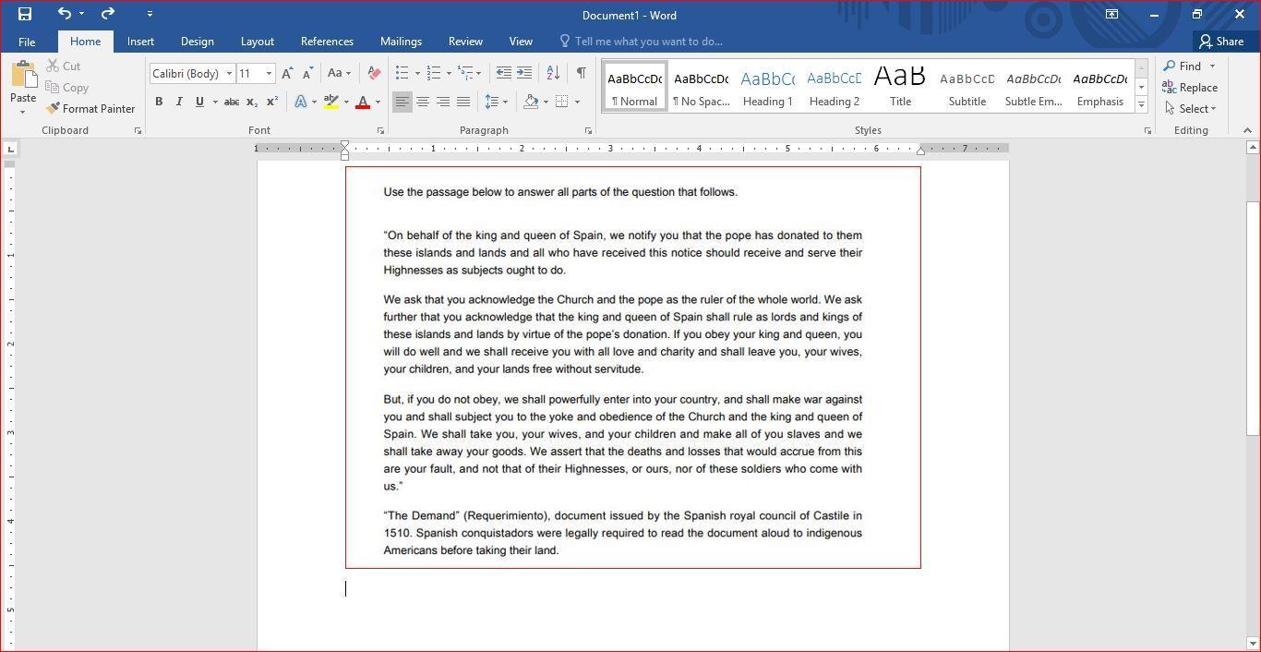Click the Paste icon
1261x652 pixels.
23,77
